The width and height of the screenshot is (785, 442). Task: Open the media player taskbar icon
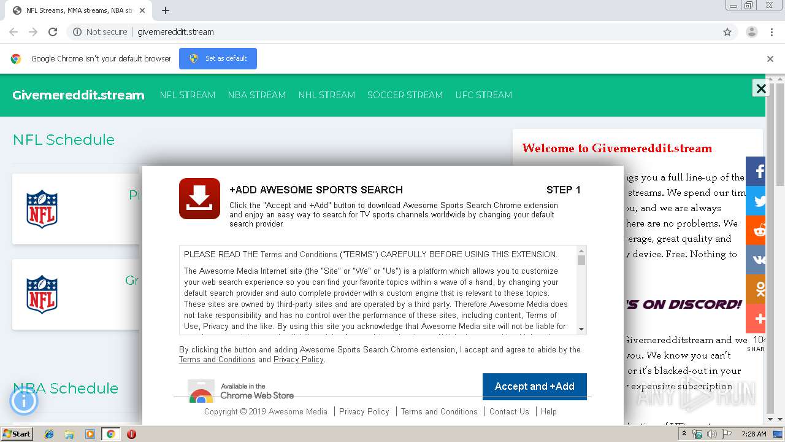point(90,434)
